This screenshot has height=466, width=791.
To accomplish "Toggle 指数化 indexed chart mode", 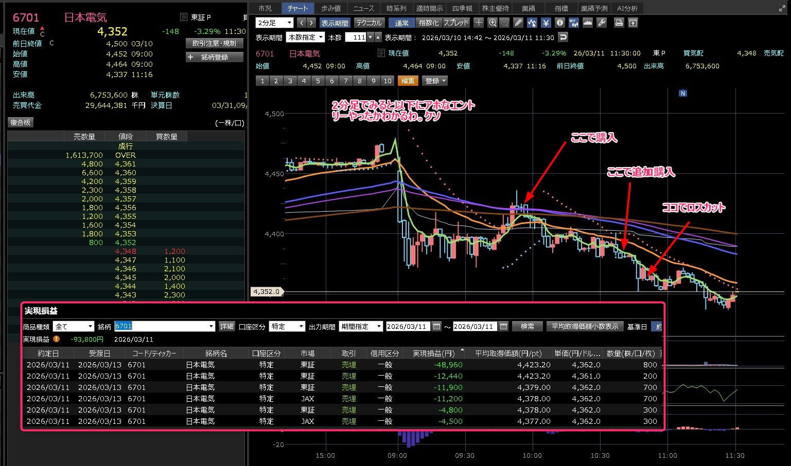I will coord(428,23).
